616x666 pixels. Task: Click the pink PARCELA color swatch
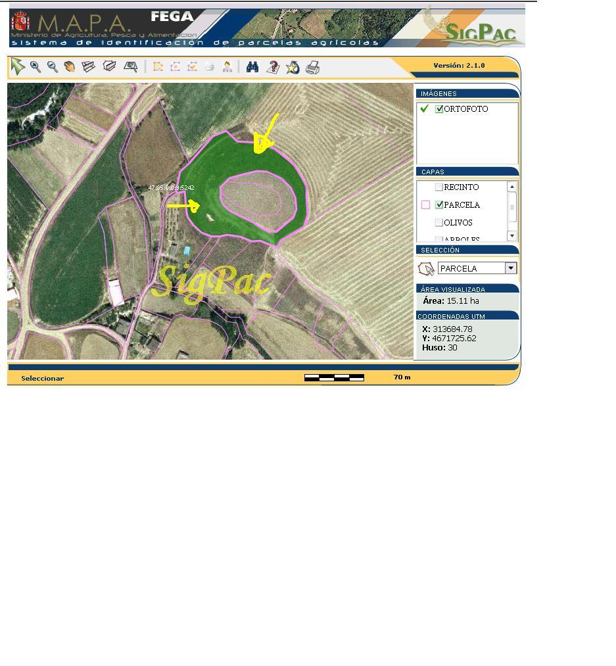point(425,205)
